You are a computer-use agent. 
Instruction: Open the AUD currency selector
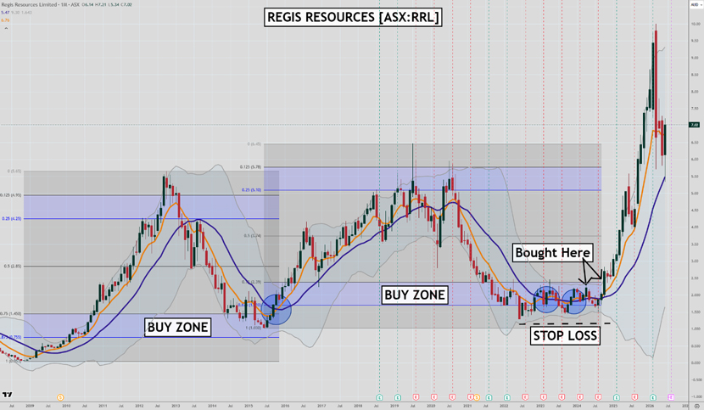click(695, 4)
